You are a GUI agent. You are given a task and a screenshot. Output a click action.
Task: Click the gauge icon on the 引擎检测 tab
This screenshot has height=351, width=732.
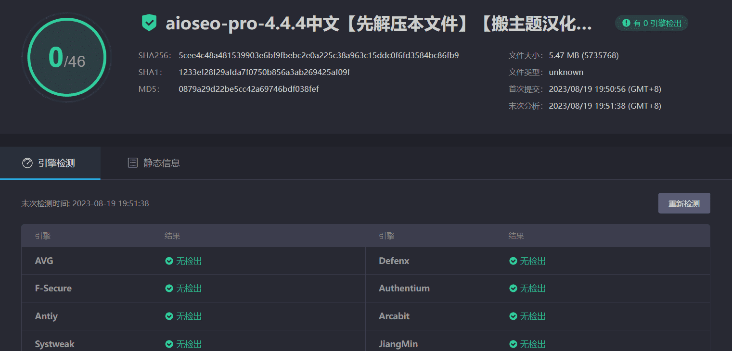27,163
